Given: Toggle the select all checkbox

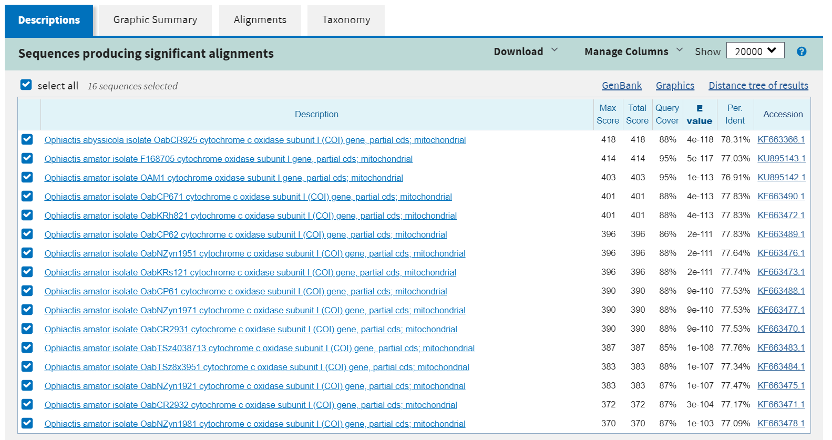Looking at the screenshot, I should click(26, 85).
